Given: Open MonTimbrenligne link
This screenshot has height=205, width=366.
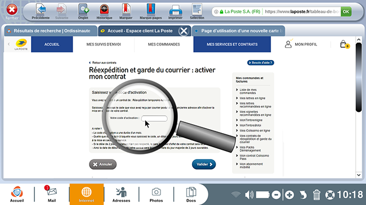Looking at the screenshot, I should (x=251, y=120).
